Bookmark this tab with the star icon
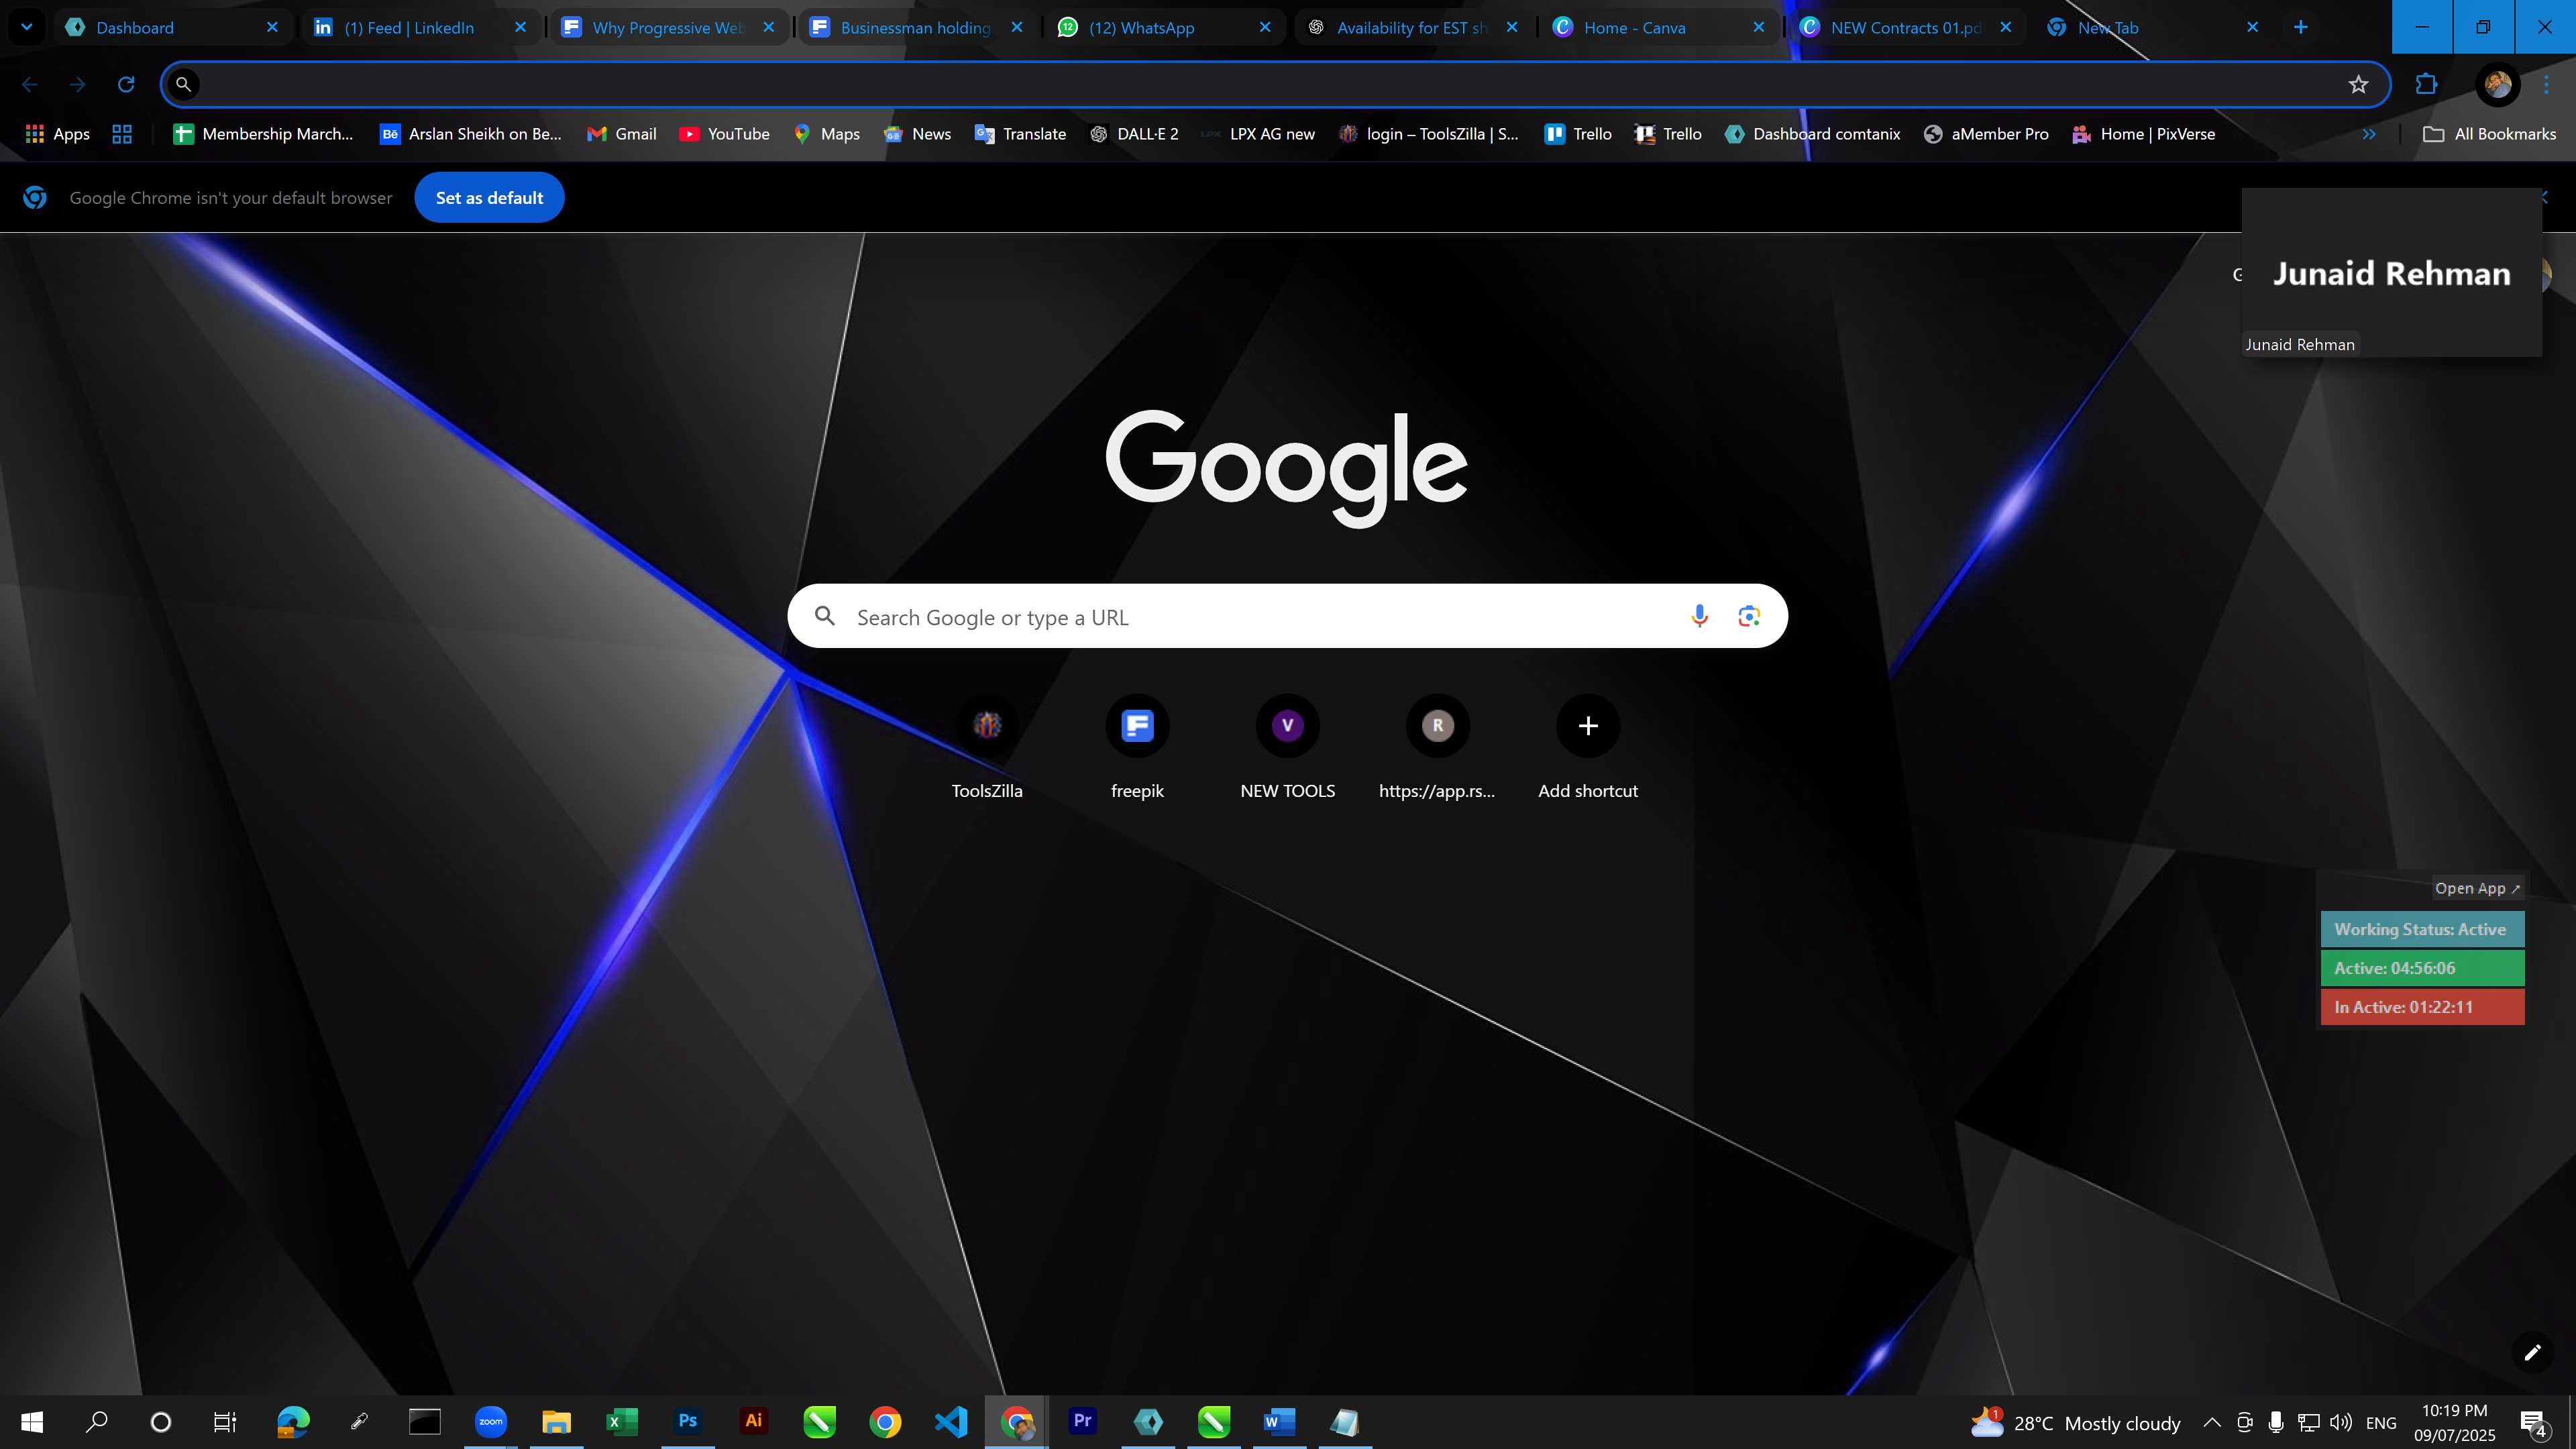 (2358, 84)
